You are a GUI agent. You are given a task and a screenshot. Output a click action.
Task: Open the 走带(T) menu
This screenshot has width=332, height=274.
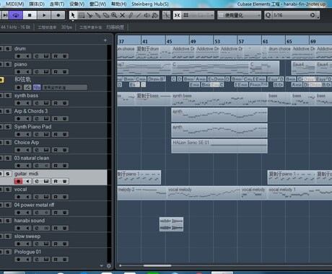coord(57,4)
